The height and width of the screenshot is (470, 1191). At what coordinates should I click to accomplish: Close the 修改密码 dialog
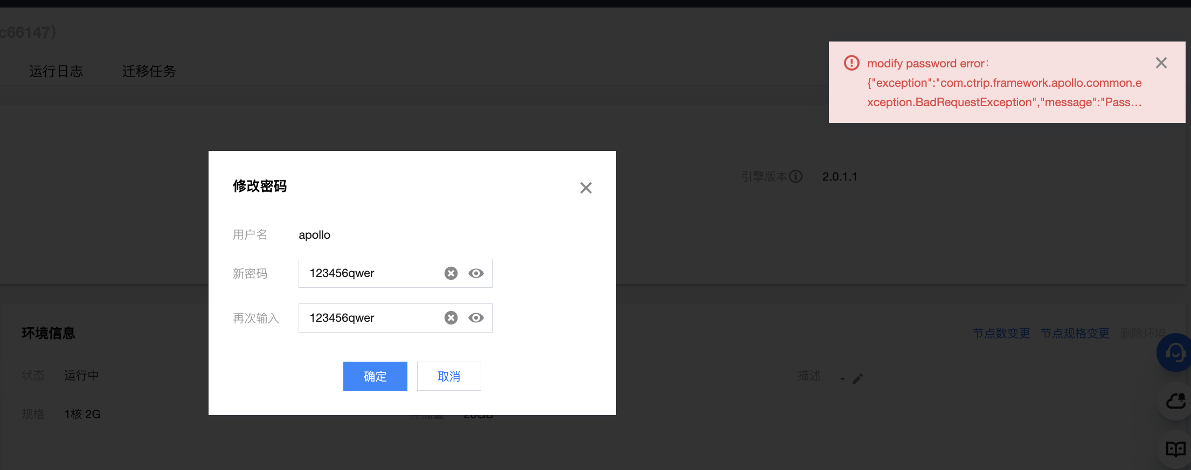click(585, 188)
